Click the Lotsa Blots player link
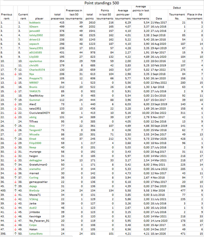204x237 pixels. [36, 234]
